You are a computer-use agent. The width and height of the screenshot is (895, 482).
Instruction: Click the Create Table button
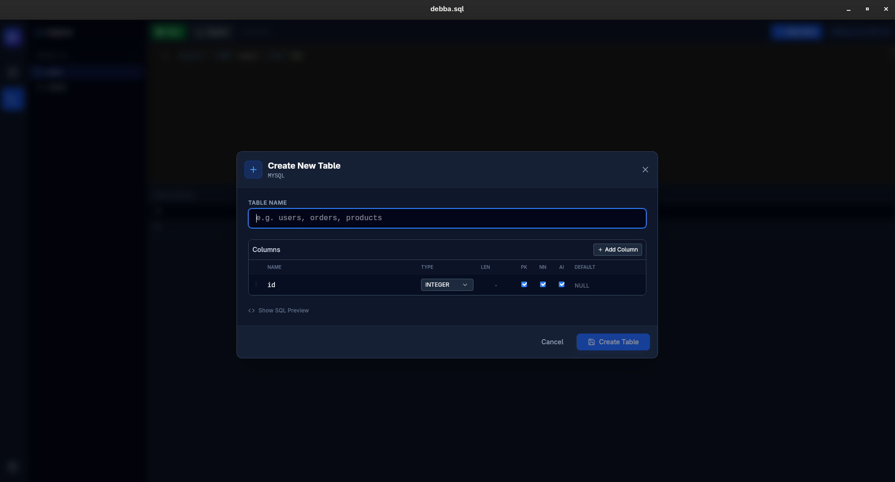[x=613, y=342]
